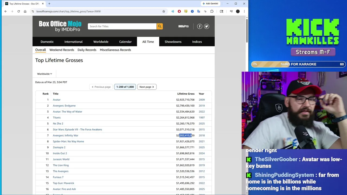This screenshot has width=347, height=195.
Task: Click the Ask Gemini button
Action: (210, 4)
